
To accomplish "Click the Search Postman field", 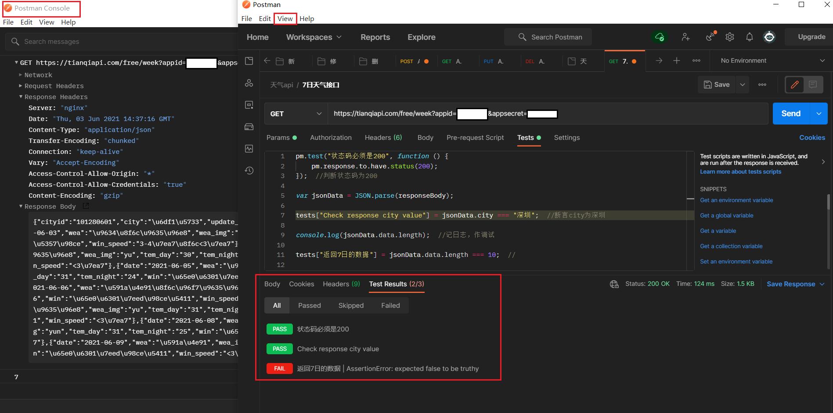I will click(x=548, y=37).
